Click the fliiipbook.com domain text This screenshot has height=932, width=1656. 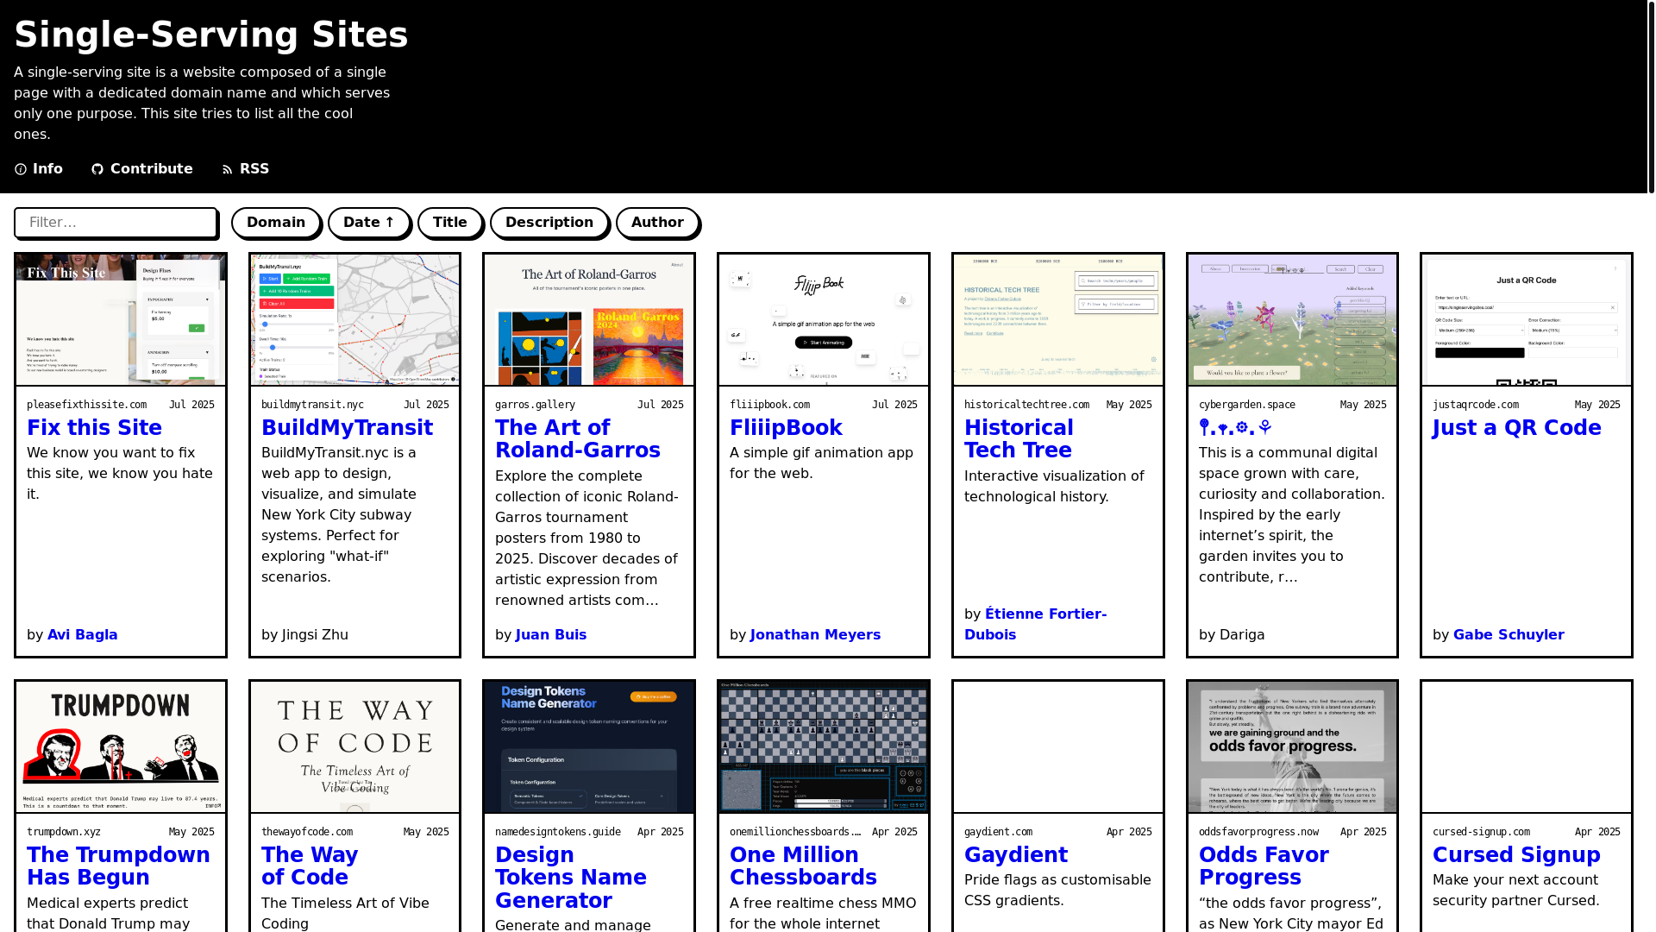pyautogui.click(x=769, y=405)
